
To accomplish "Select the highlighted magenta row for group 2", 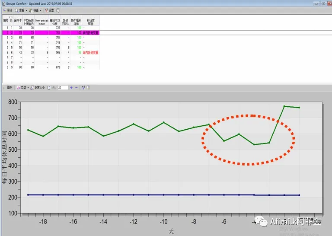I will coord(51,33).
